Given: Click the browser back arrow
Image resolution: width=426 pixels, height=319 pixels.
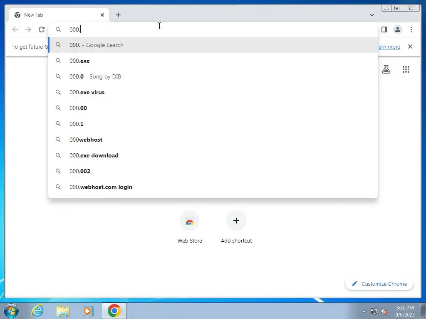Looking at the screenshot, I should point(15,29).
